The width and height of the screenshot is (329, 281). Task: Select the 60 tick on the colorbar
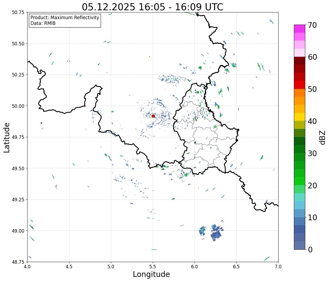[312, 57]
